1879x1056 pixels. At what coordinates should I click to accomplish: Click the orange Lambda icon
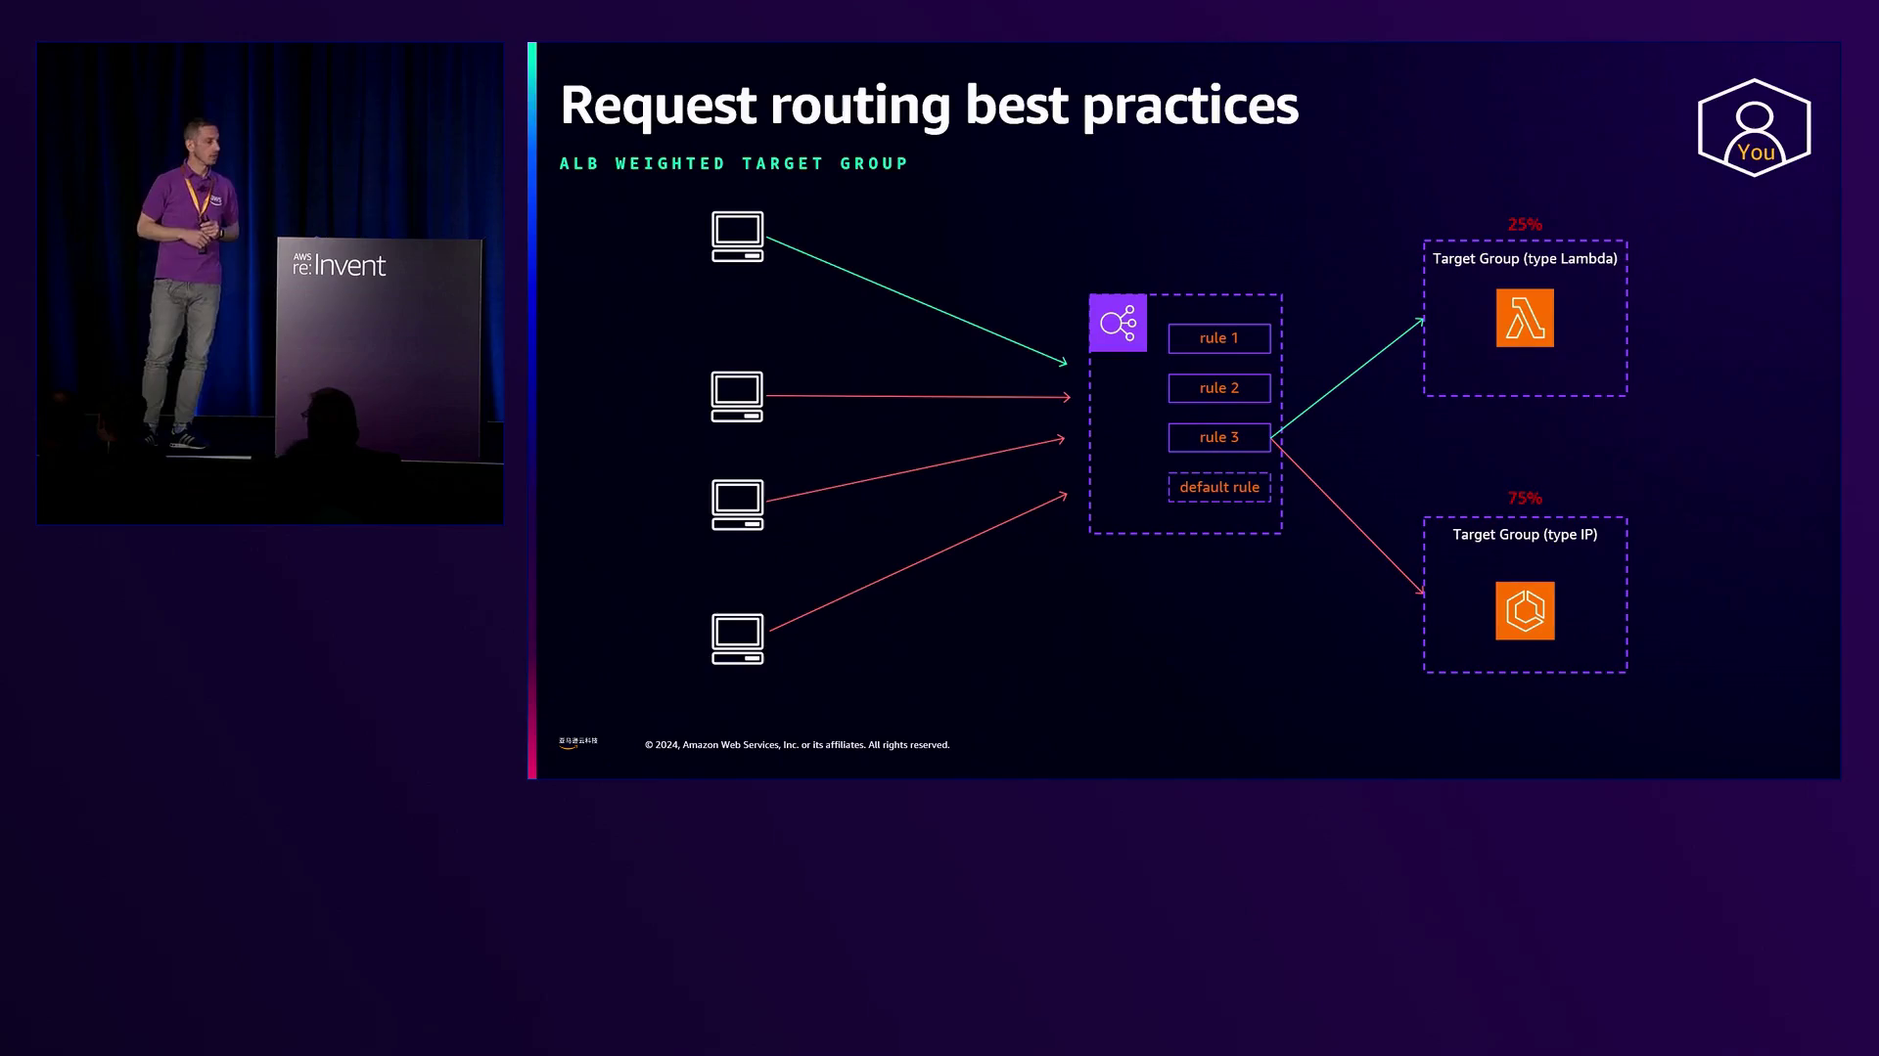point(1525,318)
